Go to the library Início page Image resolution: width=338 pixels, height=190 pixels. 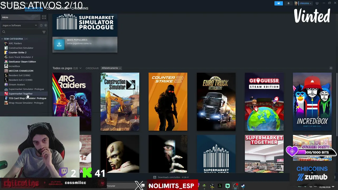tap(20, 17)
